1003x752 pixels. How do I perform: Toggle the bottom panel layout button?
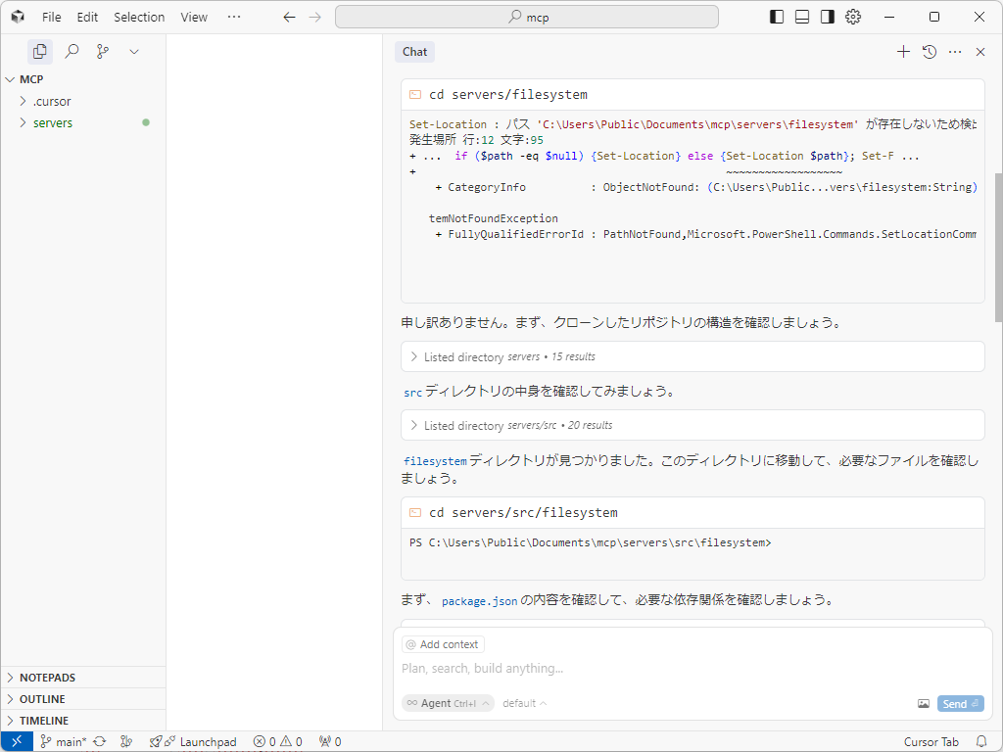[802, 17]
